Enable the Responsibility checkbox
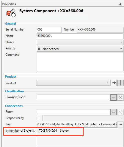124x147 pixels. click(x=38, y=118)
